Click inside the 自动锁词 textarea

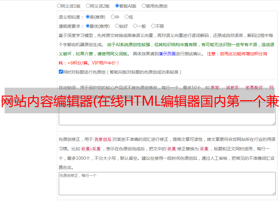[x=167, y=114]
